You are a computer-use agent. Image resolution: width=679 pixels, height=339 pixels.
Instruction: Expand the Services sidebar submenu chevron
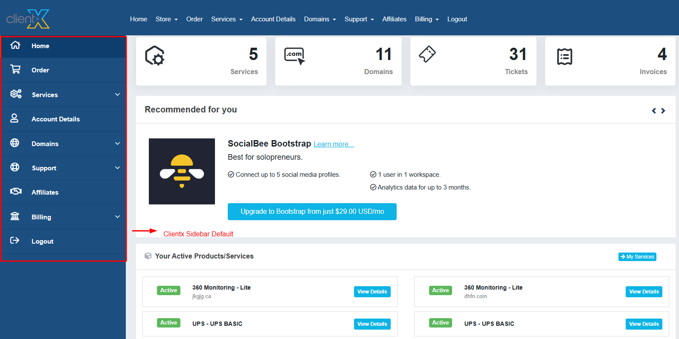coord(117,95)
